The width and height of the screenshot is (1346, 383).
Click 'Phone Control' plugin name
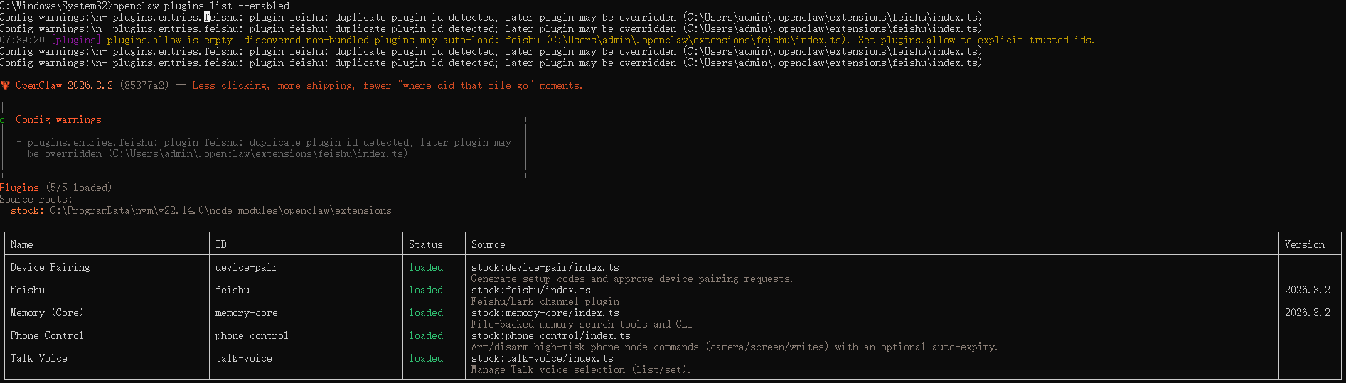pos(47,335)
